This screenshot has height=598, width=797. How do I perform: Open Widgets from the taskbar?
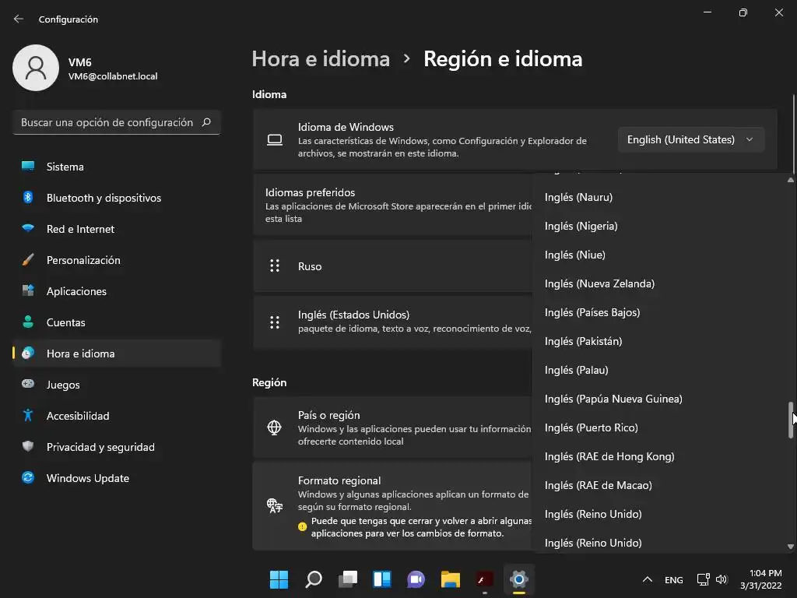[381, 579]
